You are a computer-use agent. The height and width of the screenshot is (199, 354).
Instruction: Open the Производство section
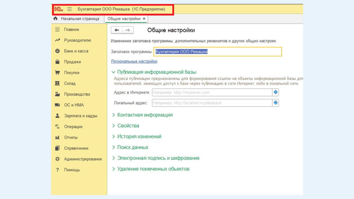pos(77,94)
